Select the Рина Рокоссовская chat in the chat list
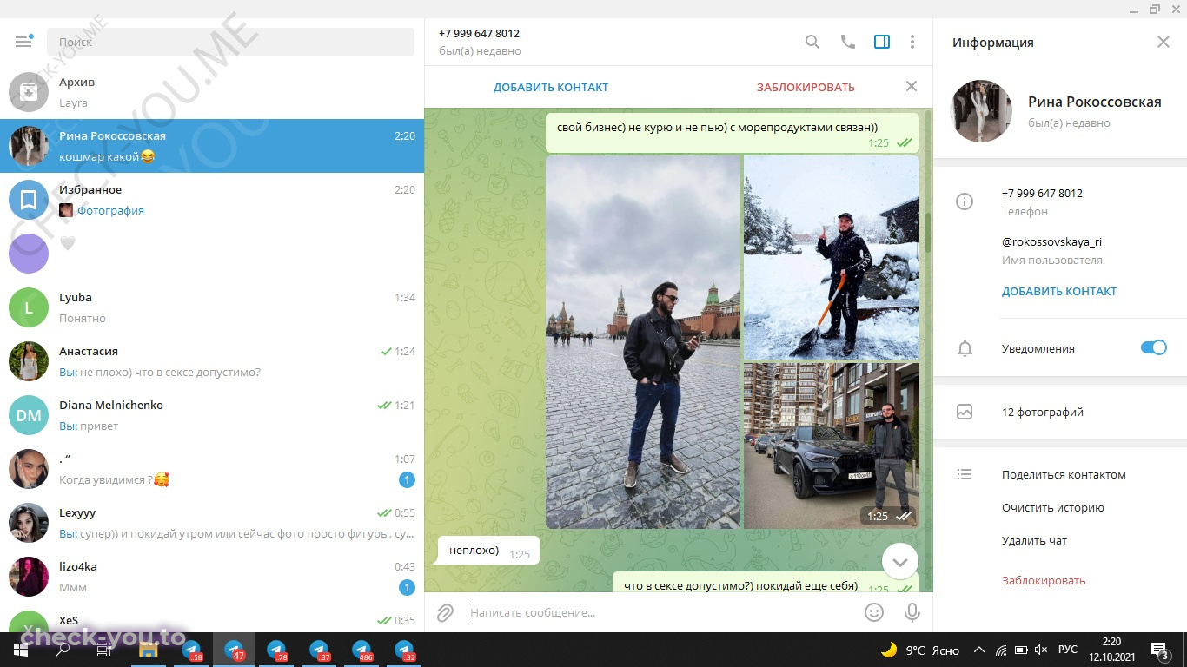 point(212,146)
